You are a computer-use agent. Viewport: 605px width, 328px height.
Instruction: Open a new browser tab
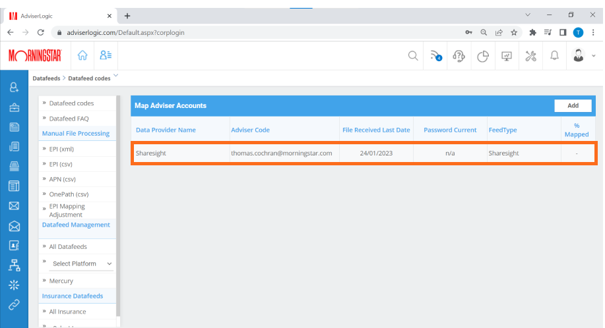[x=127, y=16]
